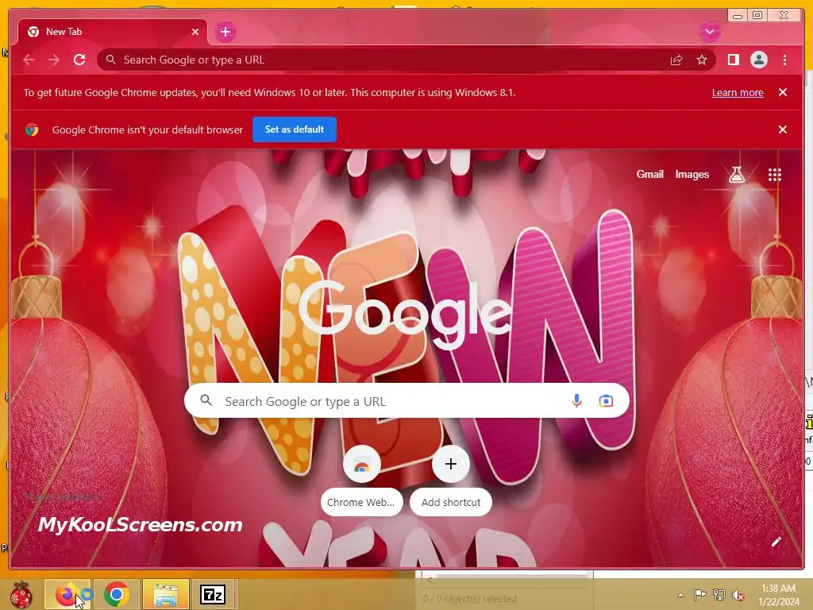
Task: Click the magnifier icon in Google search box
Action: coord(206,400)
